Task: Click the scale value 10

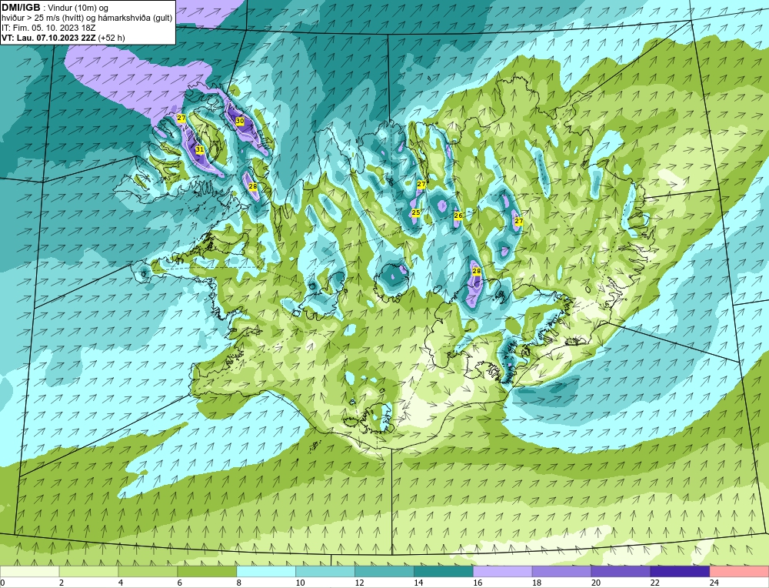Action: pos(300,583)
